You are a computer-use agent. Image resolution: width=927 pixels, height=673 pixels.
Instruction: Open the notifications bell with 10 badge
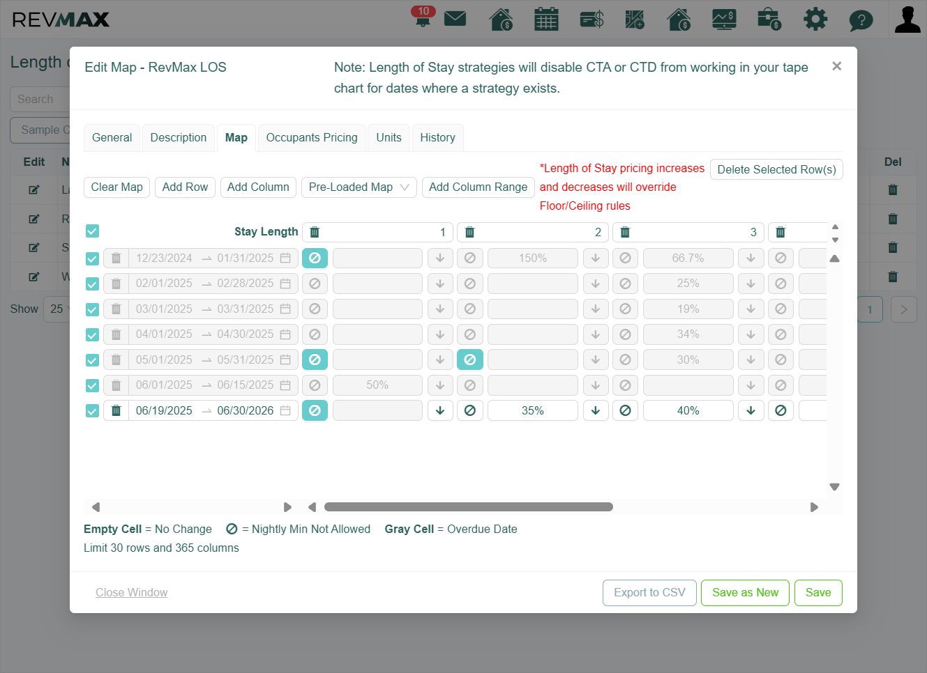pos(423,17)
